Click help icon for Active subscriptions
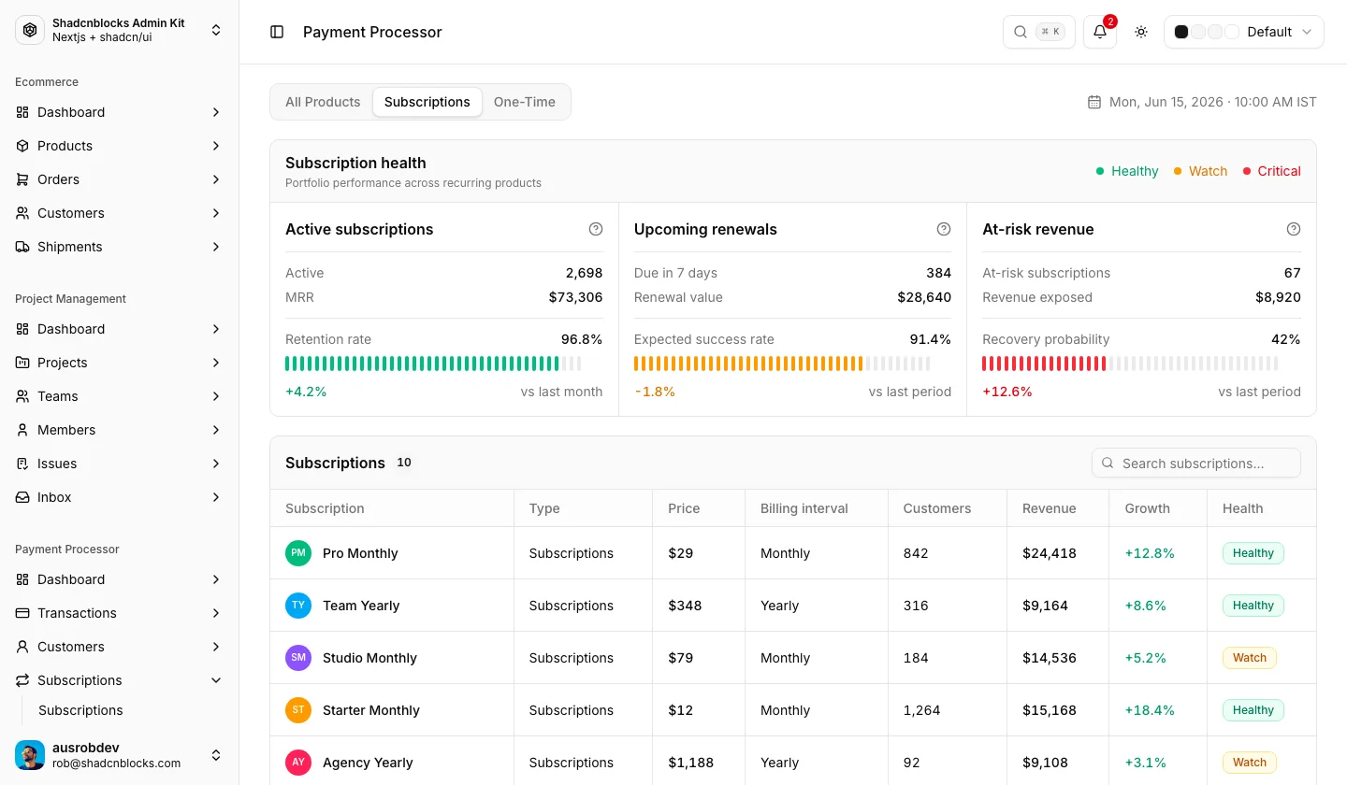This screenshot has height=785, width=1347. tap(596, 229)
